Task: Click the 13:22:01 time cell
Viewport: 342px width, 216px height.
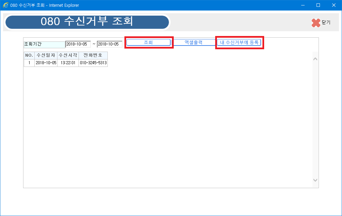Action: pyautogui.click(x=68, y=63)
